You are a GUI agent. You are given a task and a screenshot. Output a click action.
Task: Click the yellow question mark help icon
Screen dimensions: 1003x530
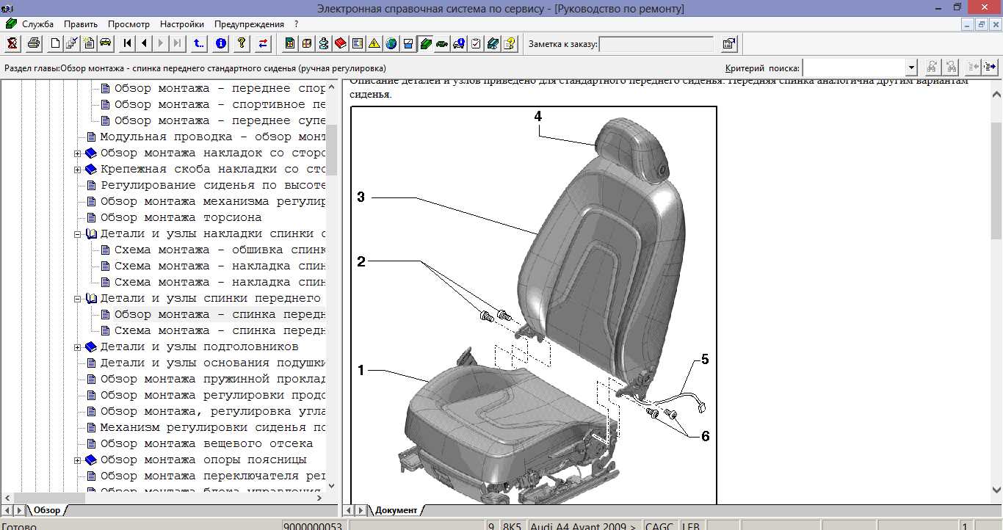[242, 43]
